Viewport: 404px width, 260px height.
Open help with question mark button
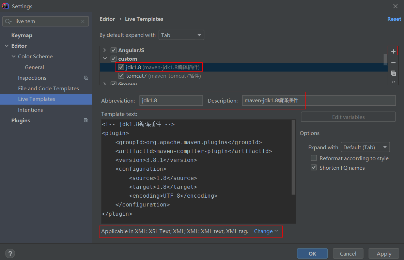(10, 254)
